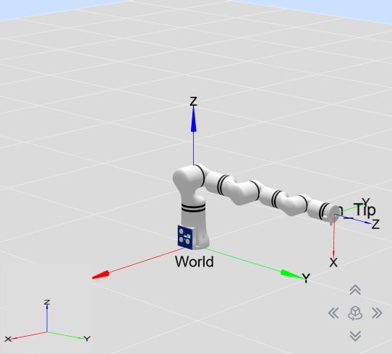Click the Tip frame's red X axis label
Image resolution: width=392 pixels, height=354 pixels.
[x=333, y=263]
